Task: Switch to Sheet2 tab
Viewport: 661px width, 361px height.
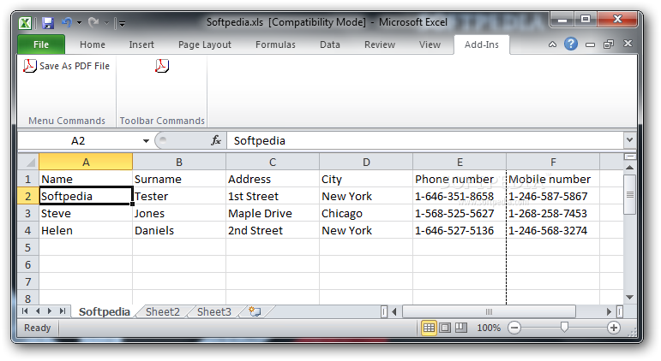Action: [163, 311]
